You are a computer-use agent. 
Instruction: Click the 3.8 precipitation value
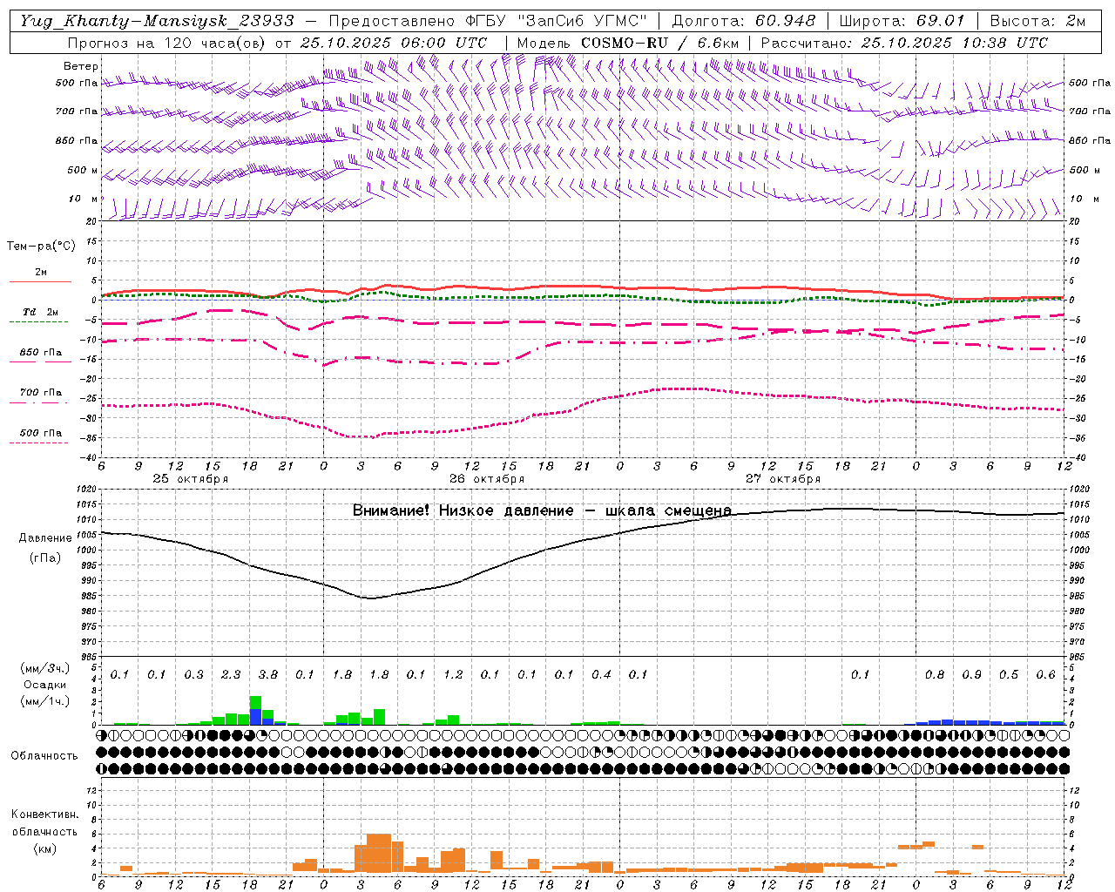[x=268, y=675]
